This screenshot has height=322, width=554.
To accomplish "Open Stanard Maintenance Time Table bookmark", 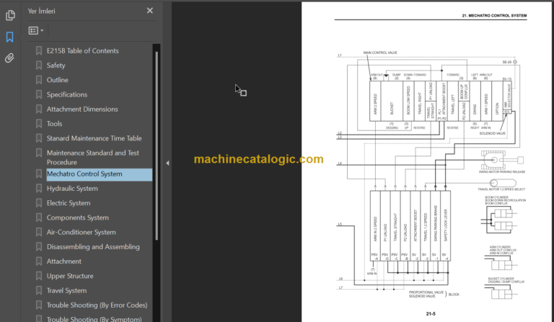I will 94,138.
